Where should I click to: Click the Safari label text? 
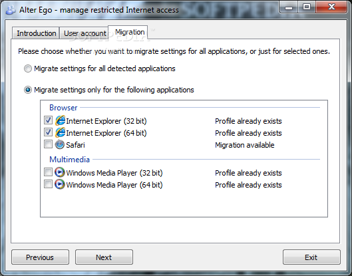(75, 145)
